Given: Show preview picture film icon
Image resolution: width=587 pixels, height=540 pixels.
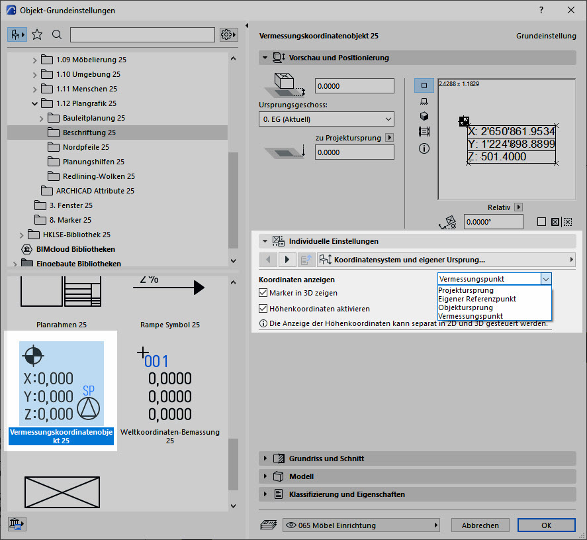Looking at the screenshot, I should click(424, 132).
